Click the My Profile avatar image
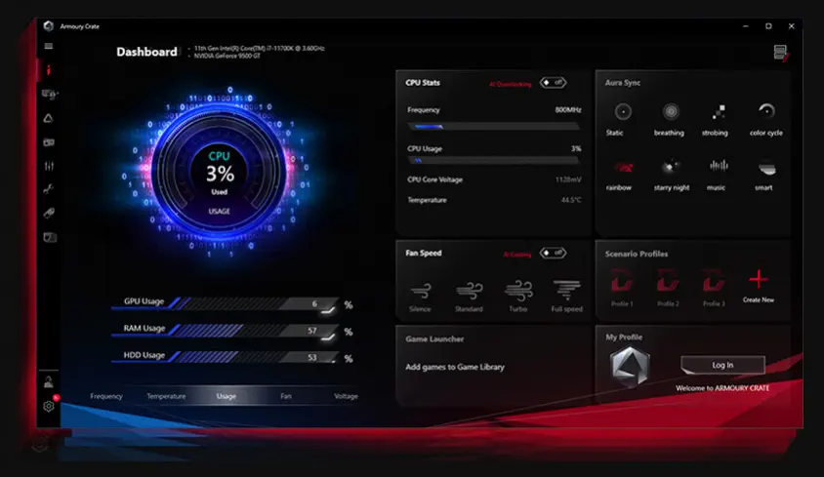Screen dimensions: 824x477 (x=630, y=366)
